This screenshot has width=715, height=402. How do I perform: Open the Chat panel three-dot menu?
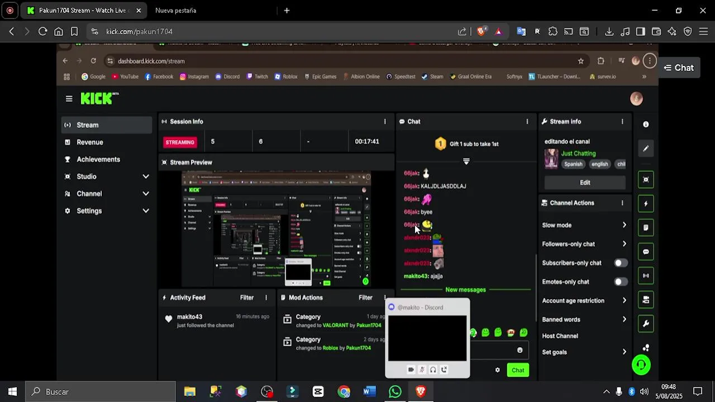click(527, 122)
